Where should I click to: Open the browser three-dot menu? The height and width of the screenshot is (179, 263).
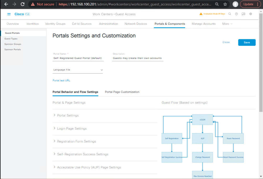258,4
